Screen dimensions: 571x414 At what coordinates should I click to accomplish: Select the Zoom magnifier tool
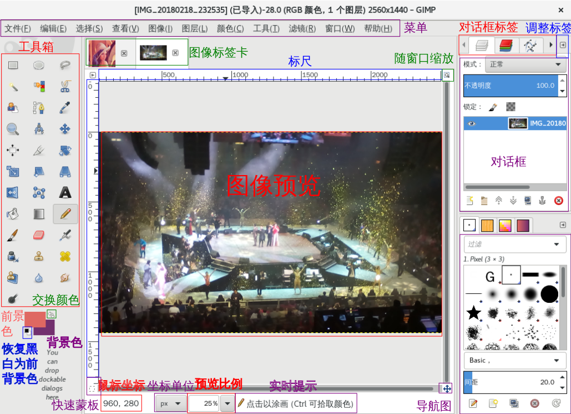click(x=13, y=129)
